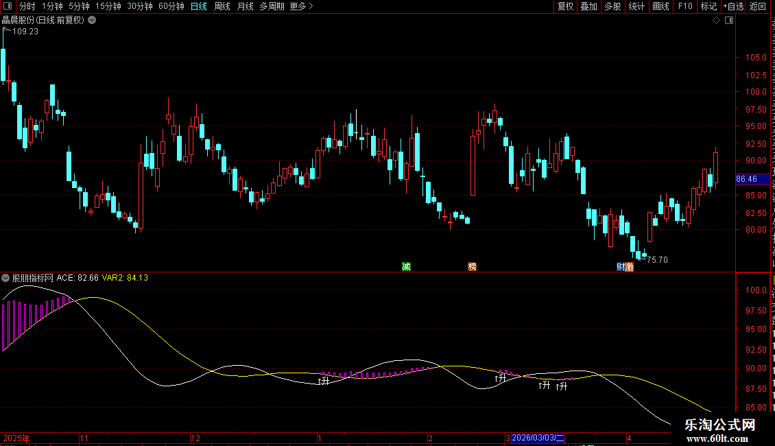This screenshot has width=775, height=446.
Task: Click the 109.23 high price label
Action: 25,31
